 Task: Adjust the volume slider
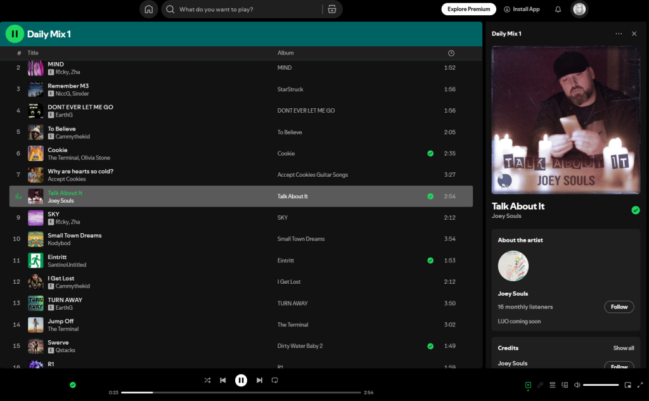click(x=601, y=385)
